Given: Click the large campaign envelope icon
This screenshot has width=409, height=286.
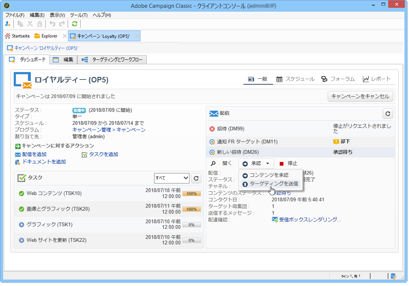Looking at the screenshot, I should coord(23,80).
